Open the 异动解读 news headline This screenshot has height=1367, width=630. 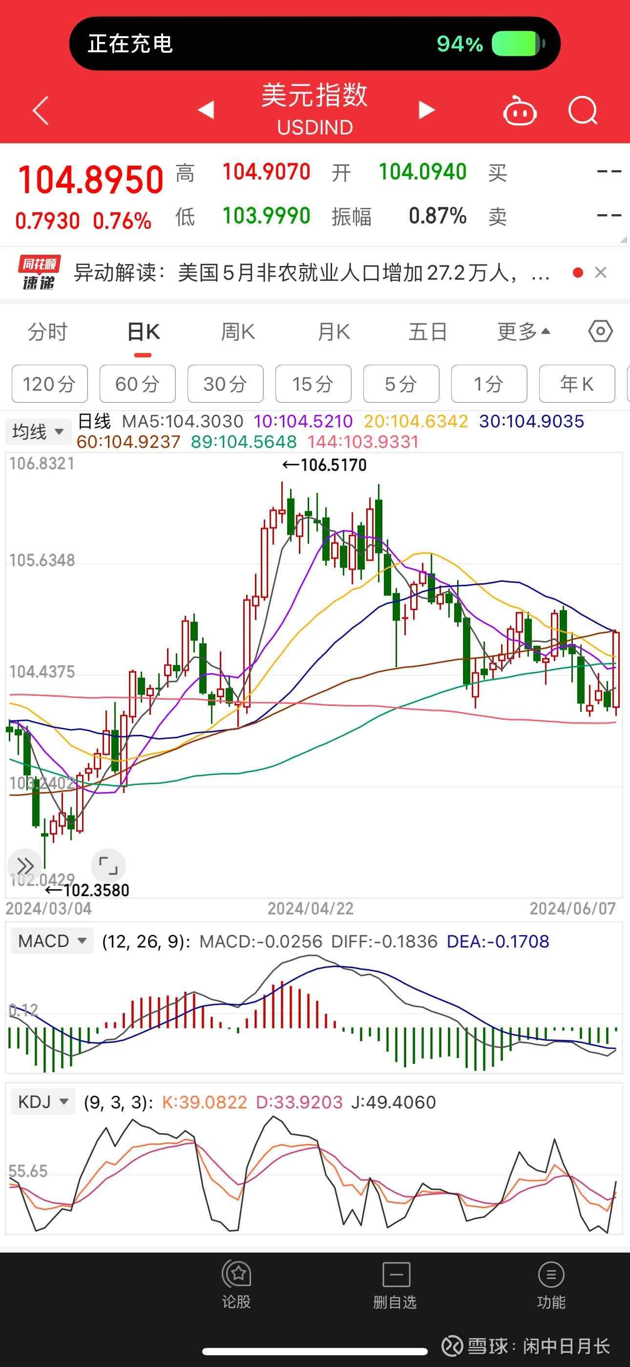311,273
